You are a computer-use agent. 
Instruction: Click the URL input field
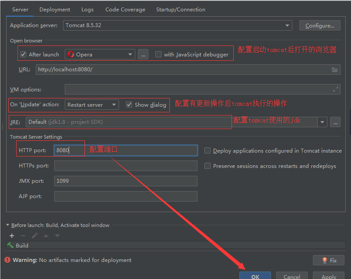pyautogui.click(x=188, y=70)
